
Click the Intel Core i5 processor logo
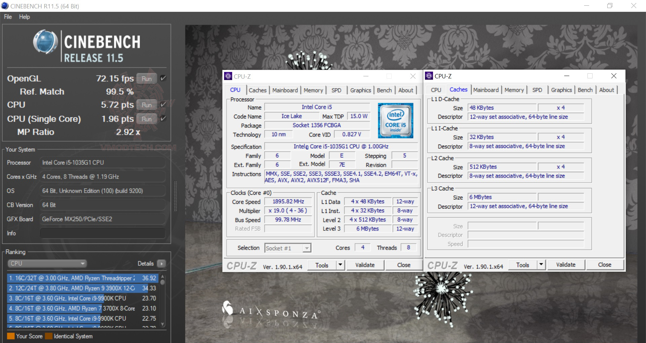click(x=395, y=120)
